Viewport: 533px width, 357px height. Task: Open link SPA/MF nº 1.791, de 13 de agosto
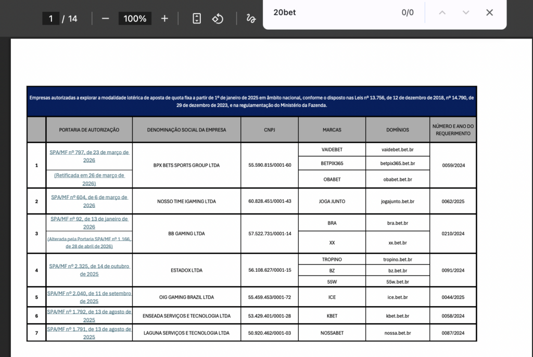click(89, 333)
